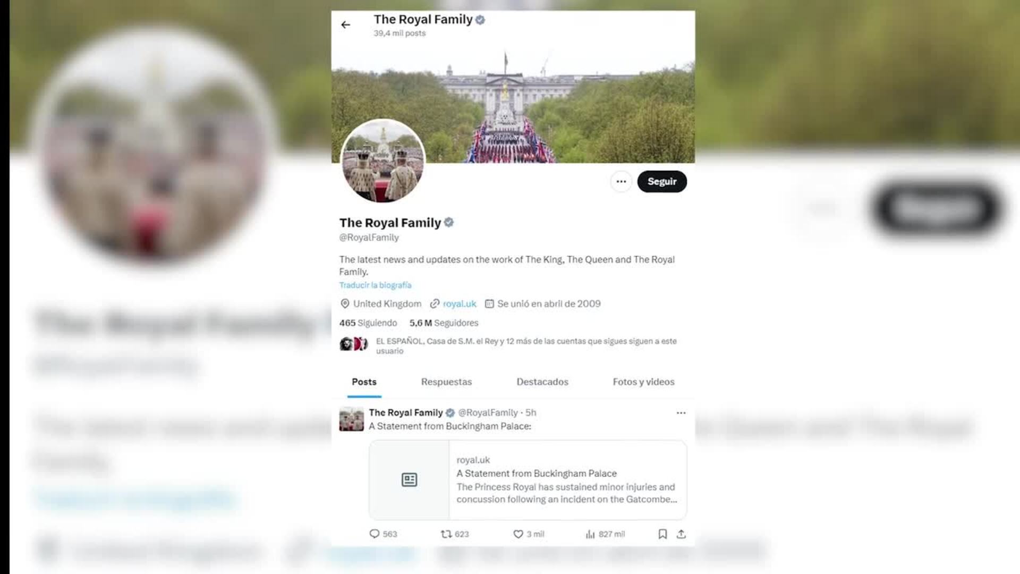Repost the Buckingham Palace statement tweet
Screen dimensions: 1020x574
pos(455,534)
